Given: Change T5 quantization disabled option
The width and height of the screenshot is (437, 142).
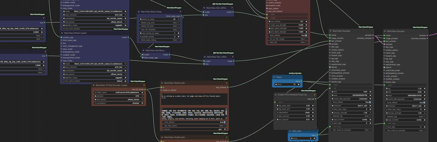Looking at the screenshot, I should coord(119,103).
